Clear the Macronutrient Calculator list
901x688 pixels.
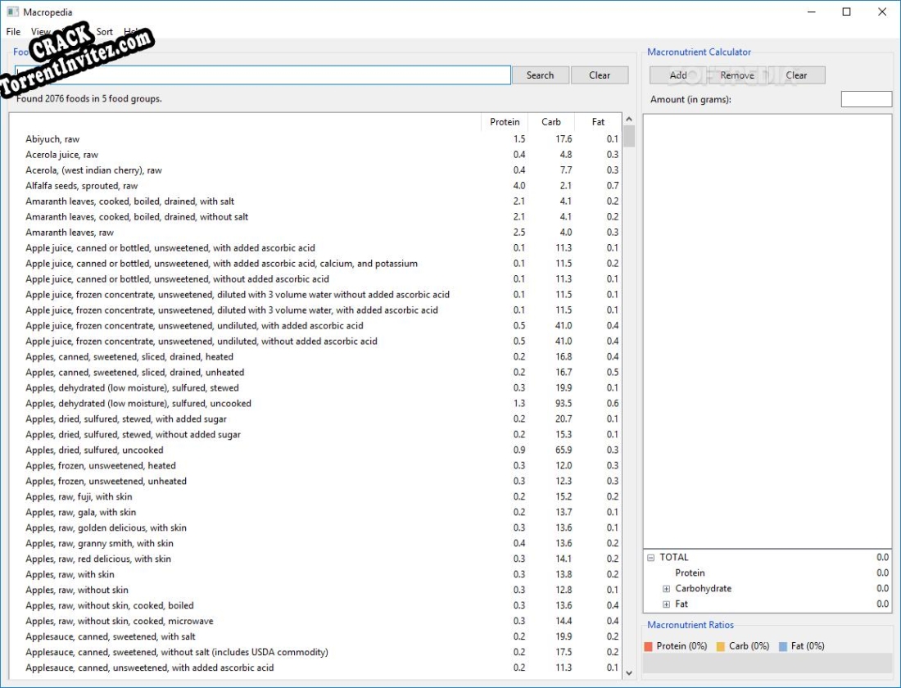pos(796,75)
